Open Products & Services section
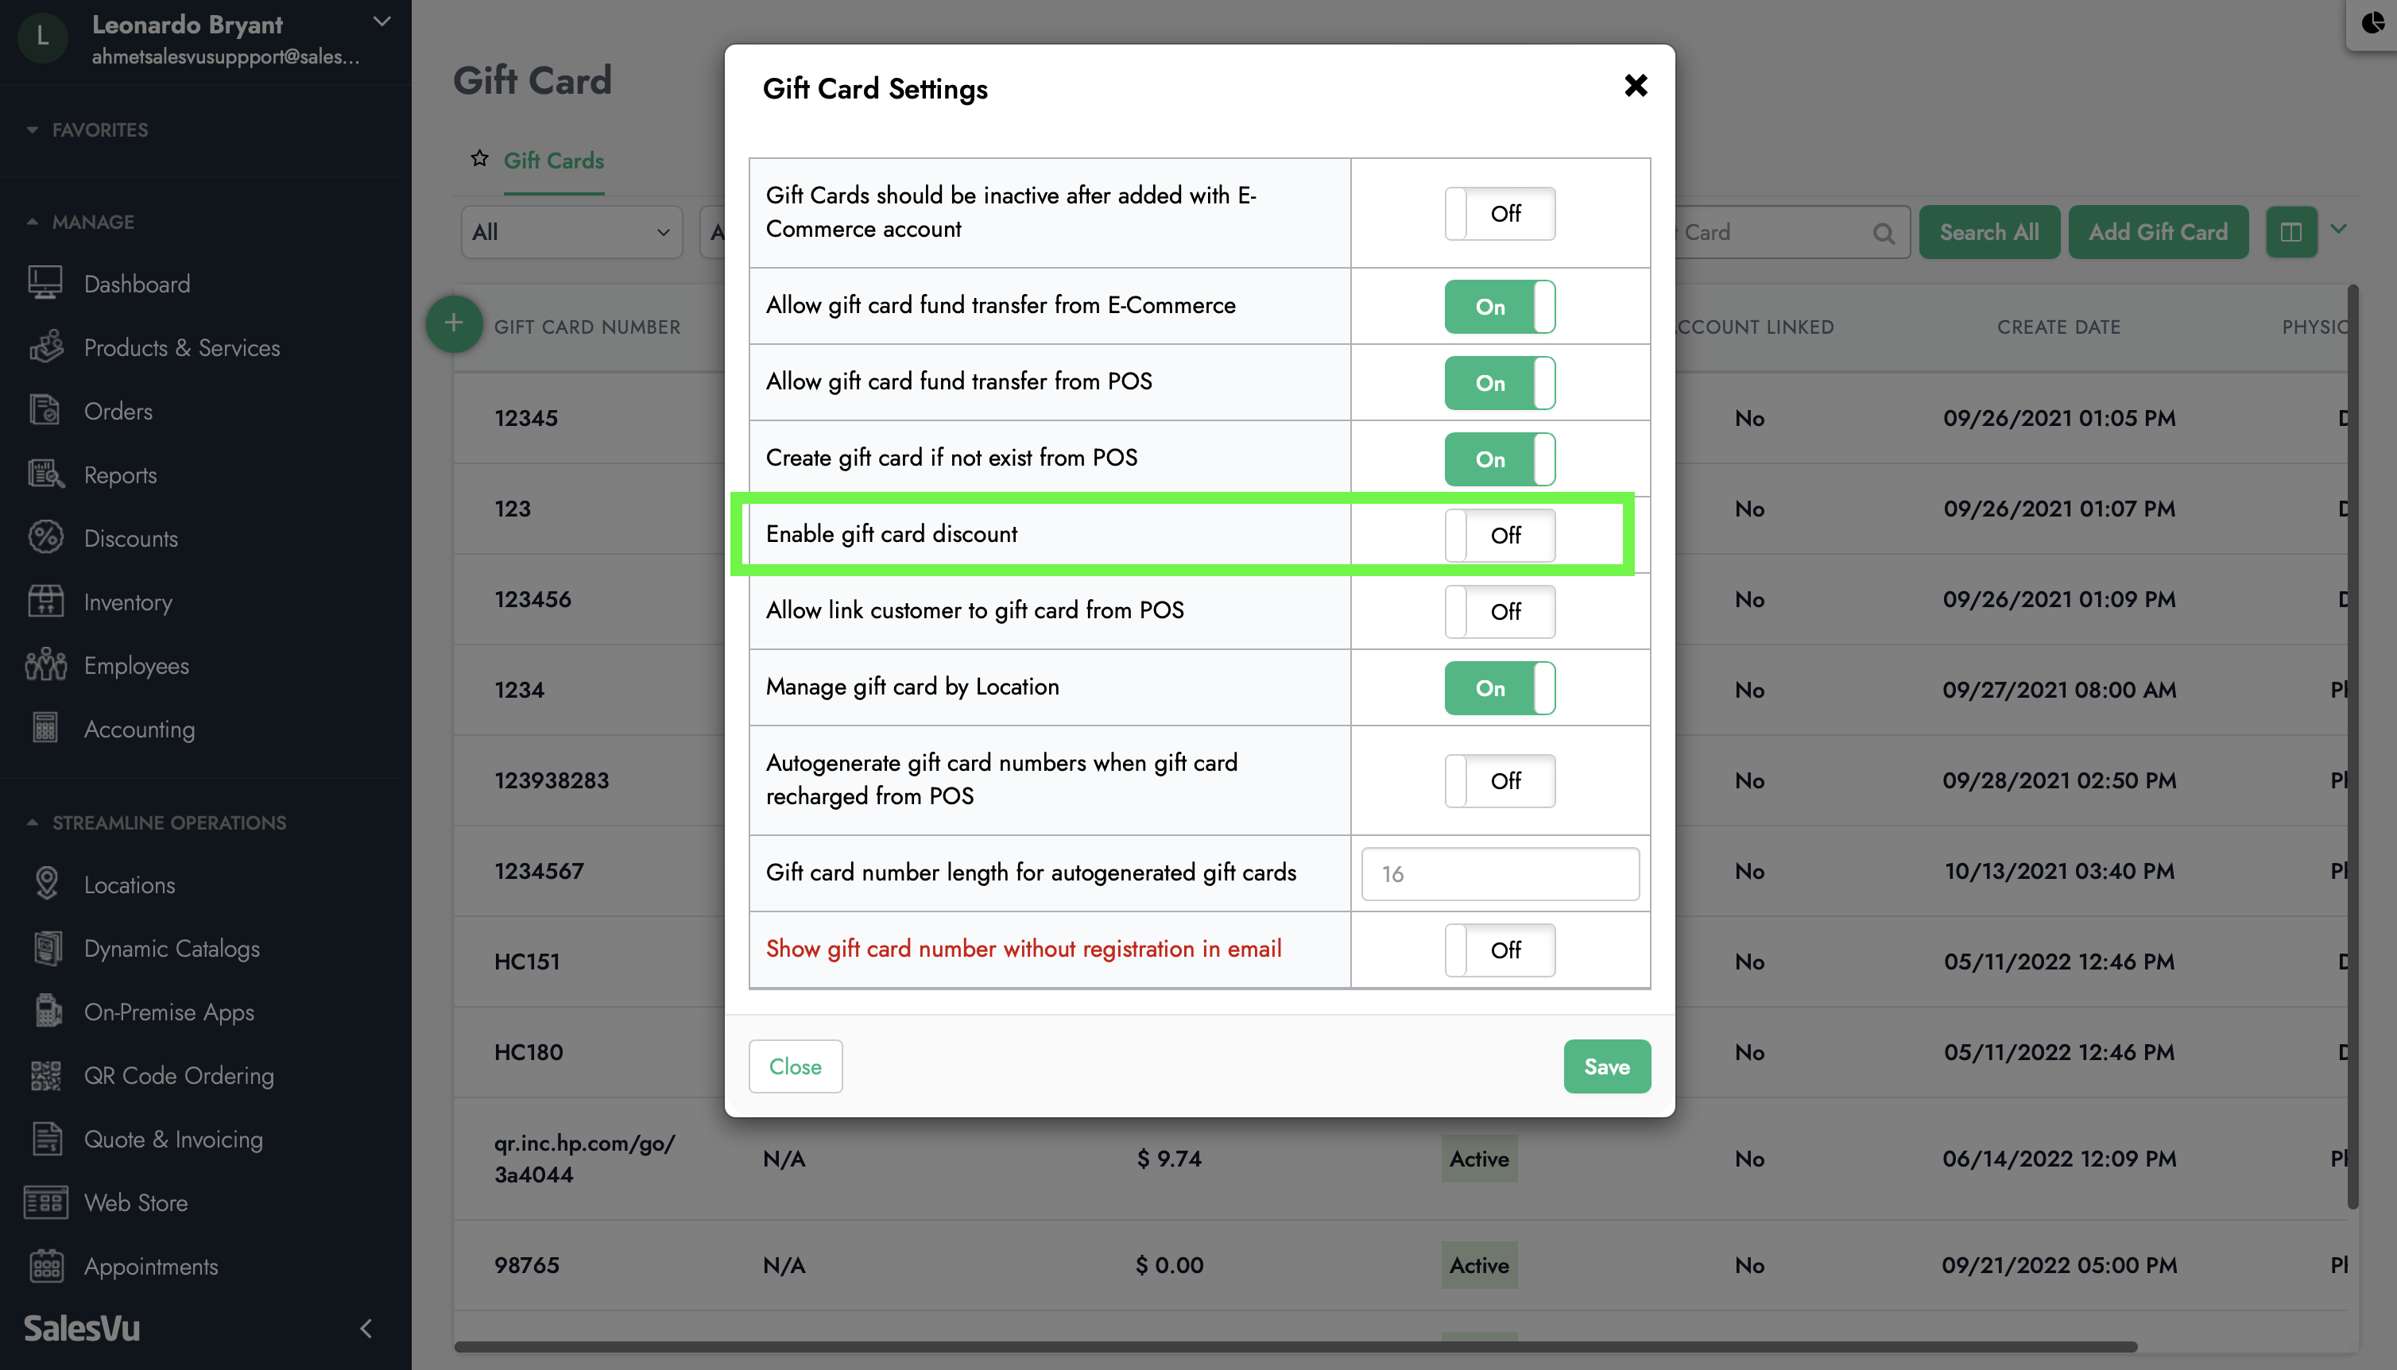Screen dimensions: 2397x1370 [183, 347]
